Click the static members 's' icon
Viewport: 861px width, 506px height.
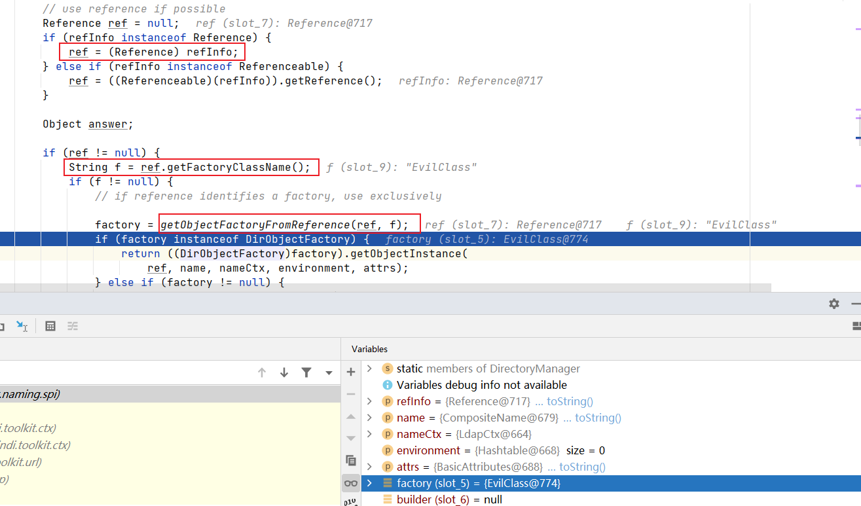[388, 369]
